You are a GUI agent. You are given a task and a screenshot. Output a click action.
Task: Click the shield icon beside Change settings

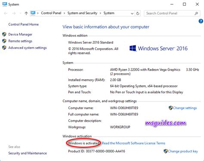[170, 108]
